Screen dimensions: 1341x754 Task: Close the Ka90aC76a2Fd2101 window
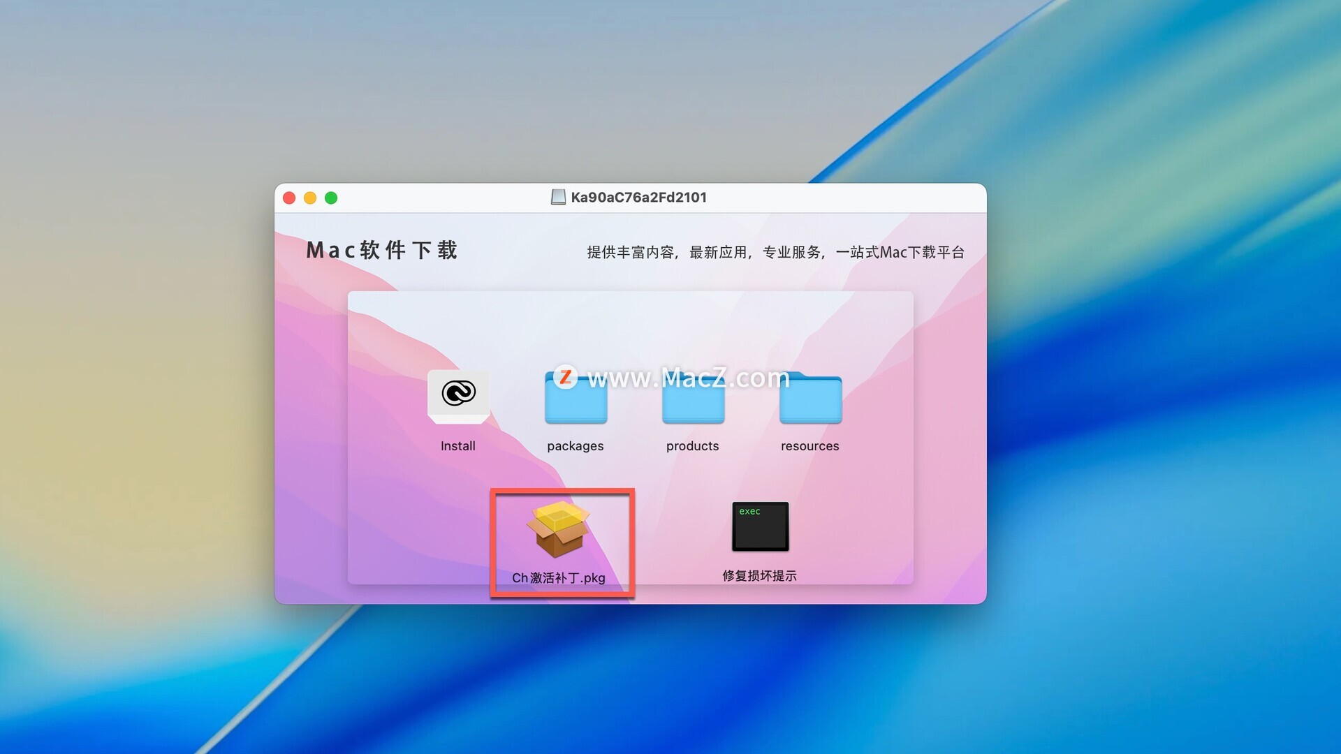[x=289, y=198]
